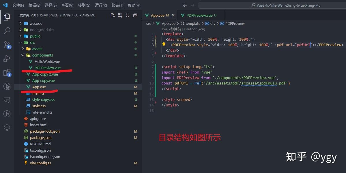Click the command center search box
346x173 pixels.
272,5
